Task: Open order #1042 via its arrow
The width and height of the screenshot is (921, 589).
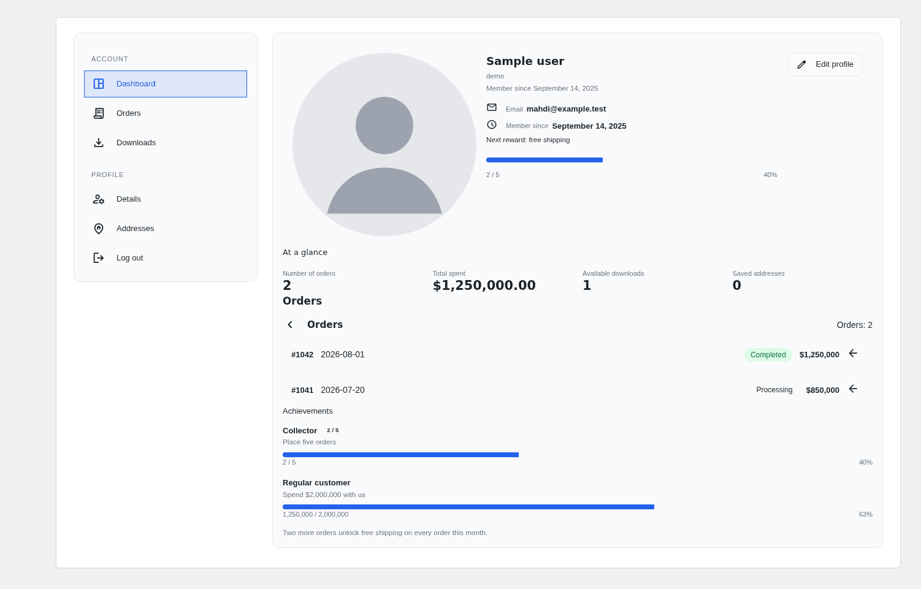Action: click(853, 354)
